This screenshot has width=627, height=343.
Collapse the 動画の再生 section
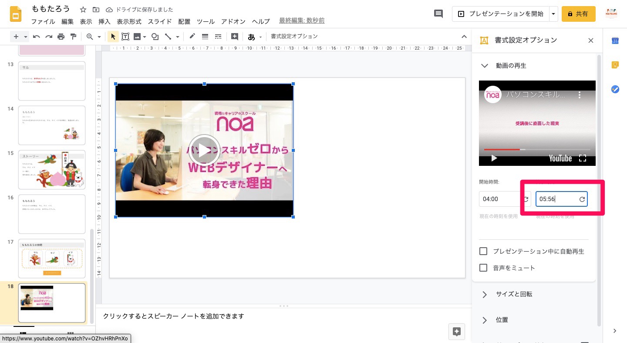coord(484,66)
